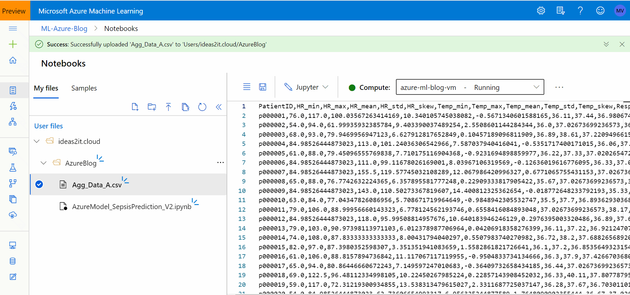
Task: Open the Jupyter editor dropdown
Action: 307,87
